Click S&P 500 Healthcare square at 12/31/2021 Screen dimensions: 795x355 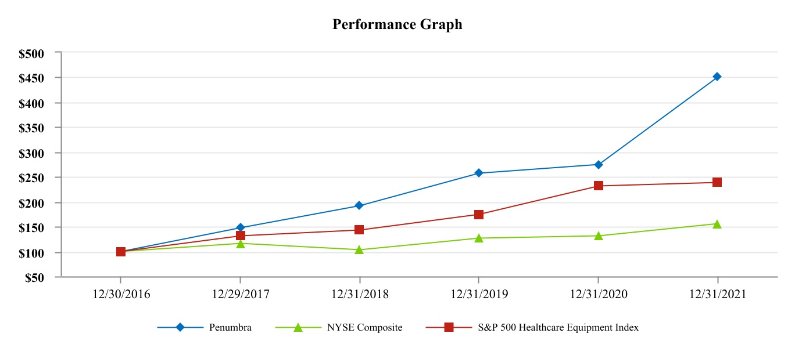click(717, 182)
